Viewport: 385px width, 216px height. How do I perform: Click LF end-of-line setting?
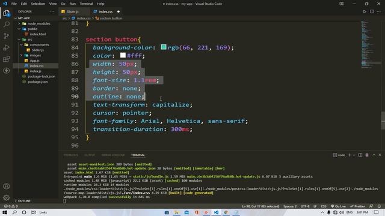[315, 206]
